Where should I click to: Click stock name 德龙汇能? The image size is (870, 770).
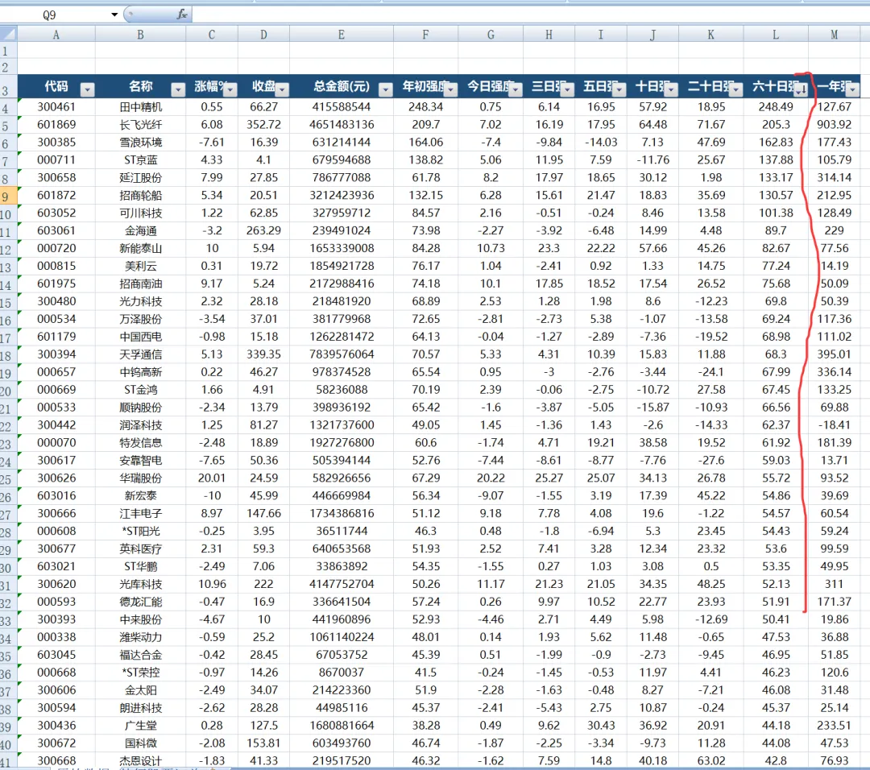pos(140,602)
